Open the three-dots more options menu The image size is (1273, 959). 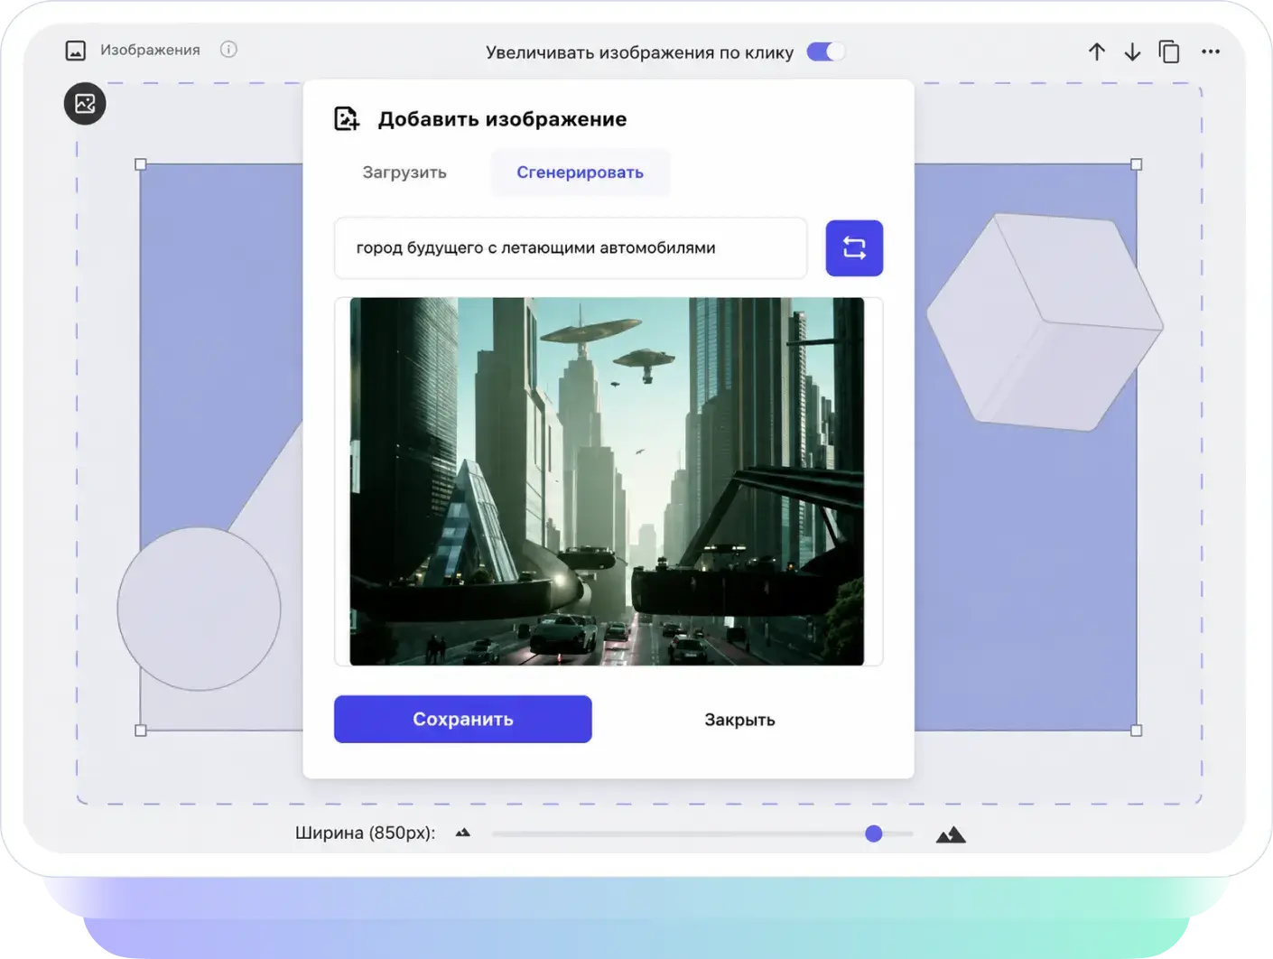1211,51
